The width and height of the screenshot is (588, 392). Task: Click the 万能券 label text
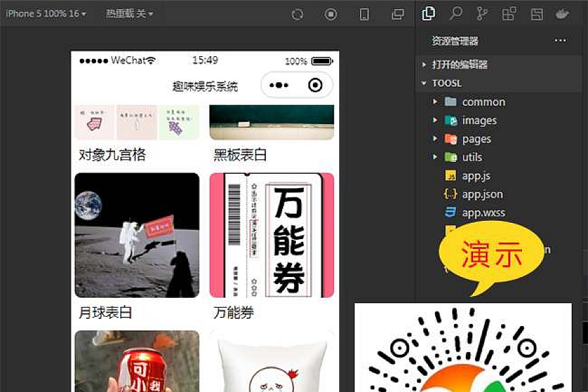coord(234,312)
